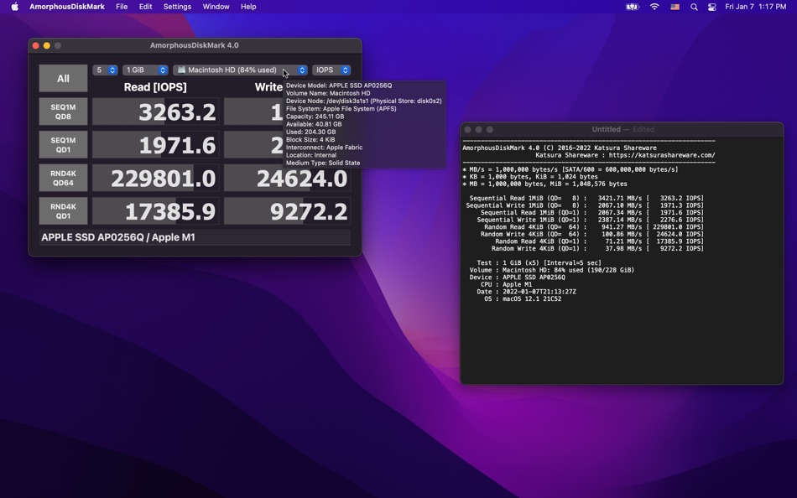Click the Sequential Read 1MiB (QD=8) line
This screenshot has width=797, height=498.
click(586, 198)
